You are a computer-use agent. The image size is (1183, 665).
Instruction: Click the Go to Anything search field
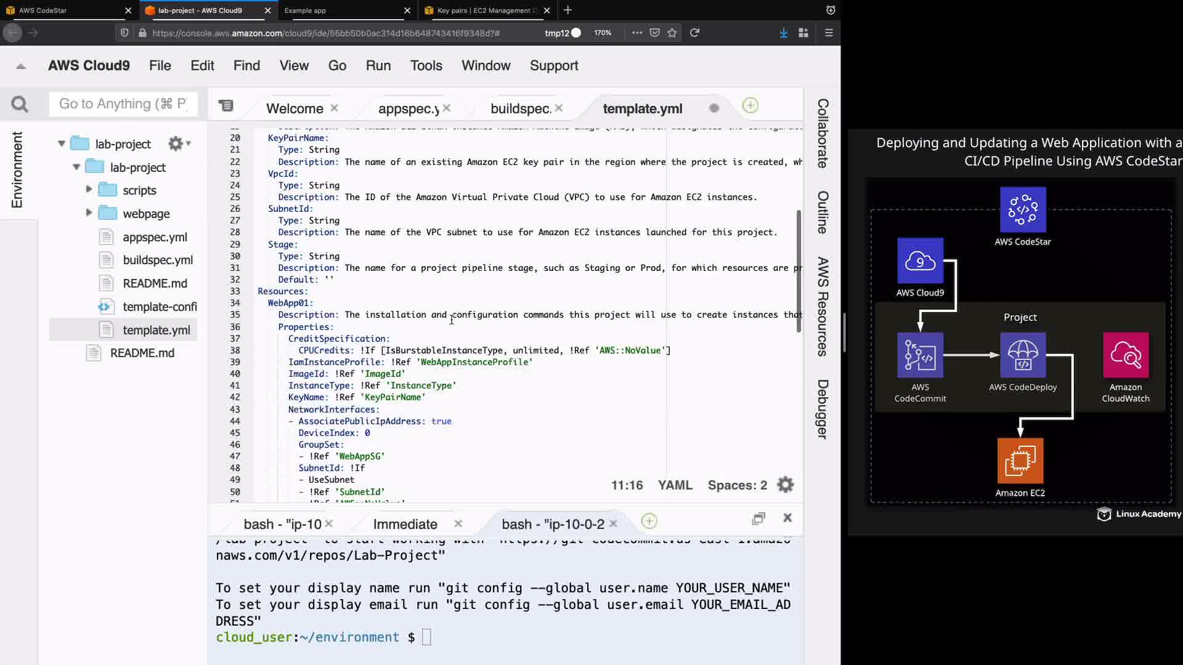(123, 104)
